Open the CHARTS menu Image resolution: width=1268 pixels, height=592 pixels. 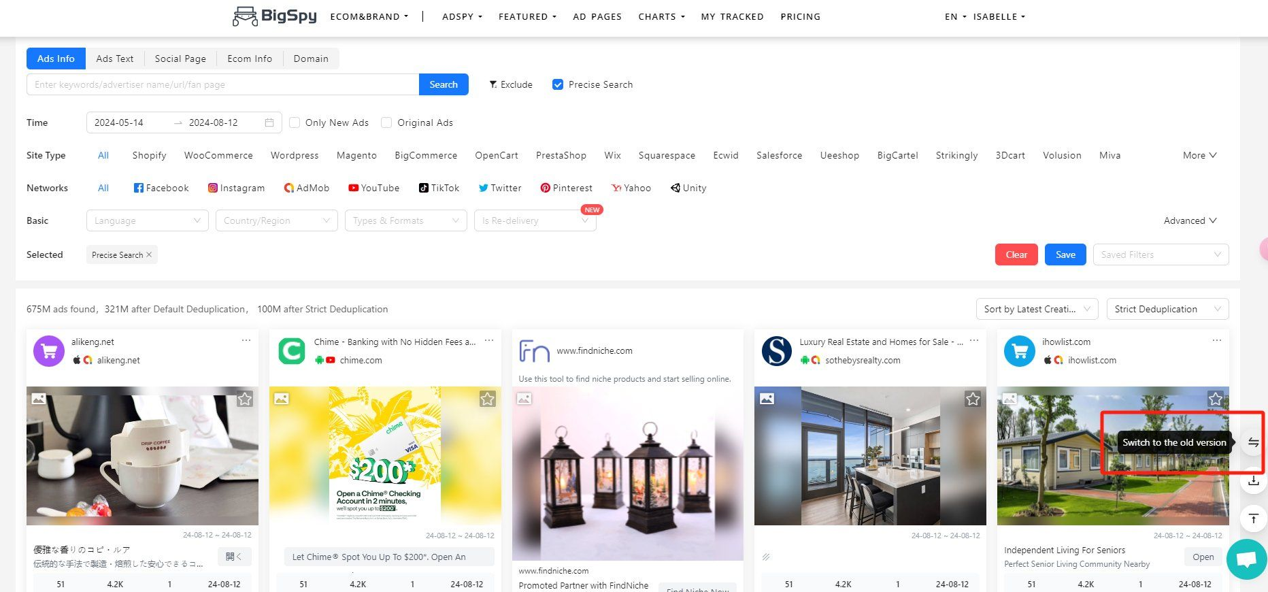(x=661, y=16)
